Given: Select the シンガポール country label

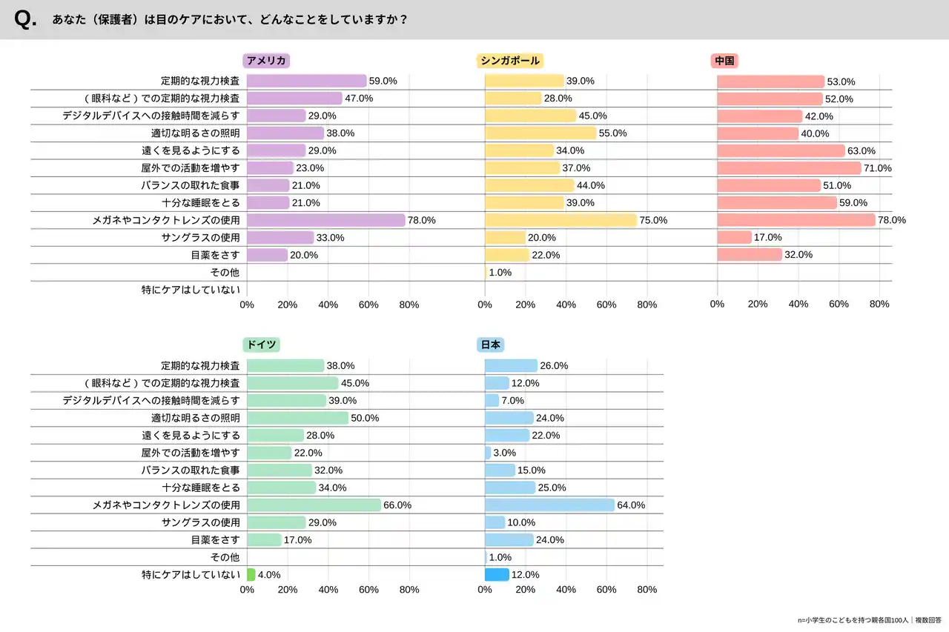Looking at the screenshot, I should 510,61.
